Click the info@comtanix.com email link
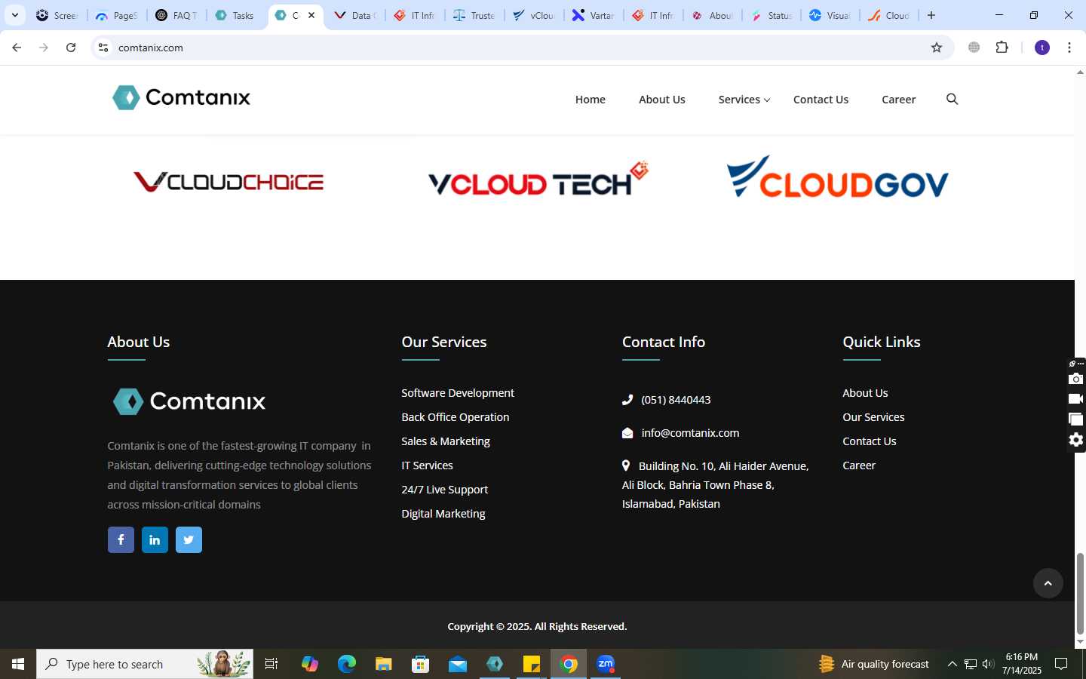This screenshot has width=1086, height=679. 690,433
